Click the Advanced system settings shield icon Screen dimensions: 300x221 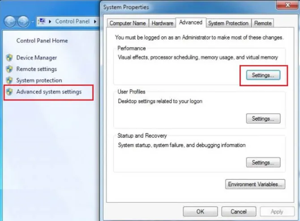point(9,92)
